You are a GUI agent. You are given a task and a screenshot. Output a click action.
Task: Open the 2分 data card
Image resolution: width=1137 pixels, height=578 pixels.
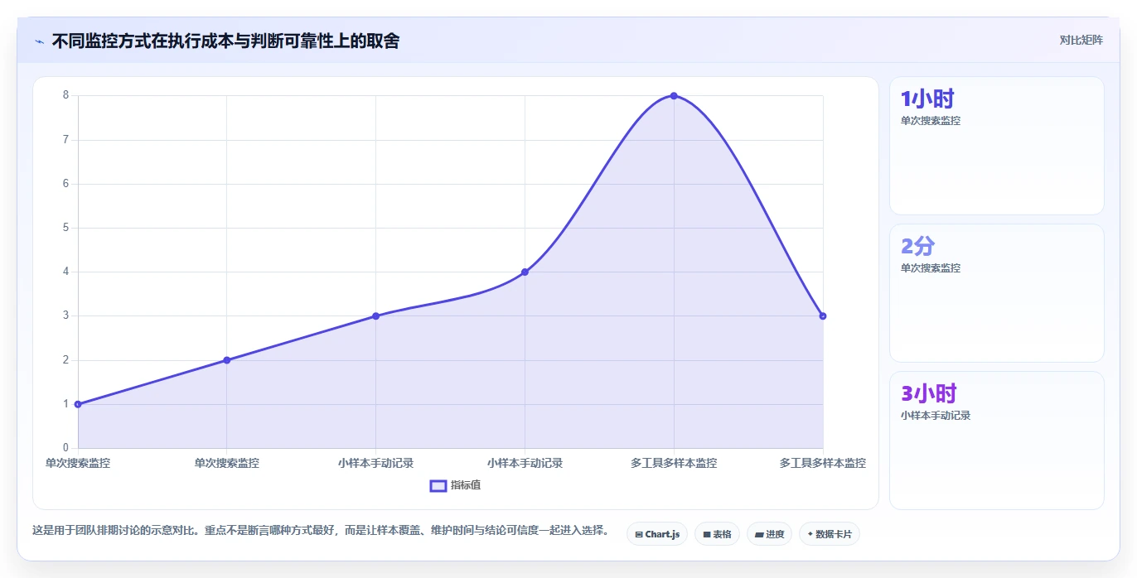[997, 293]
